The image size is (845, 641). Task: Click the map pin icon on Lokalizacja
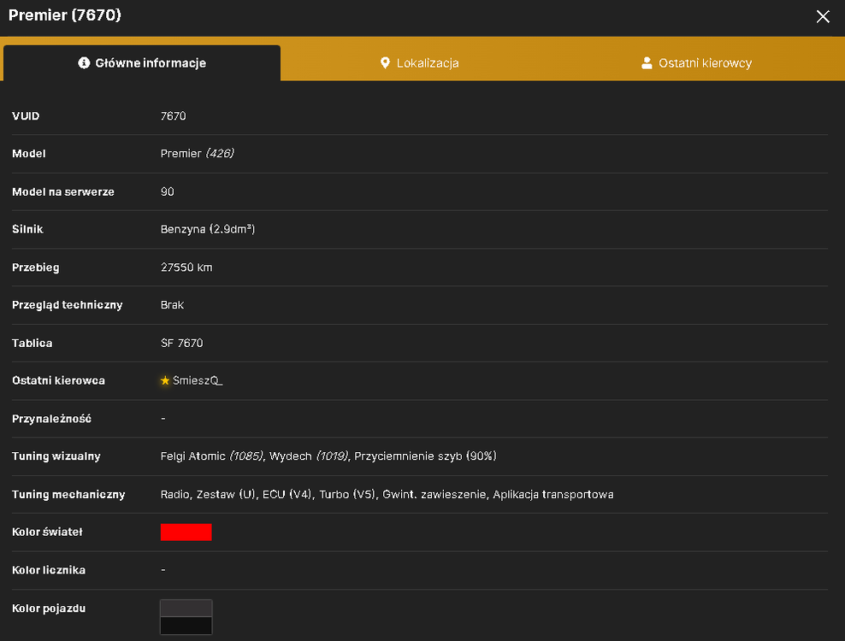tap(385, 63)
